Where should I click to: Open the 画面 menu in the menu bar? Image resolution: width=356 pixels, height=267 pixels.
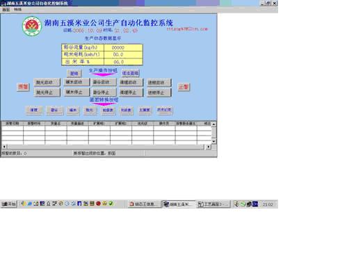(6, 10)
